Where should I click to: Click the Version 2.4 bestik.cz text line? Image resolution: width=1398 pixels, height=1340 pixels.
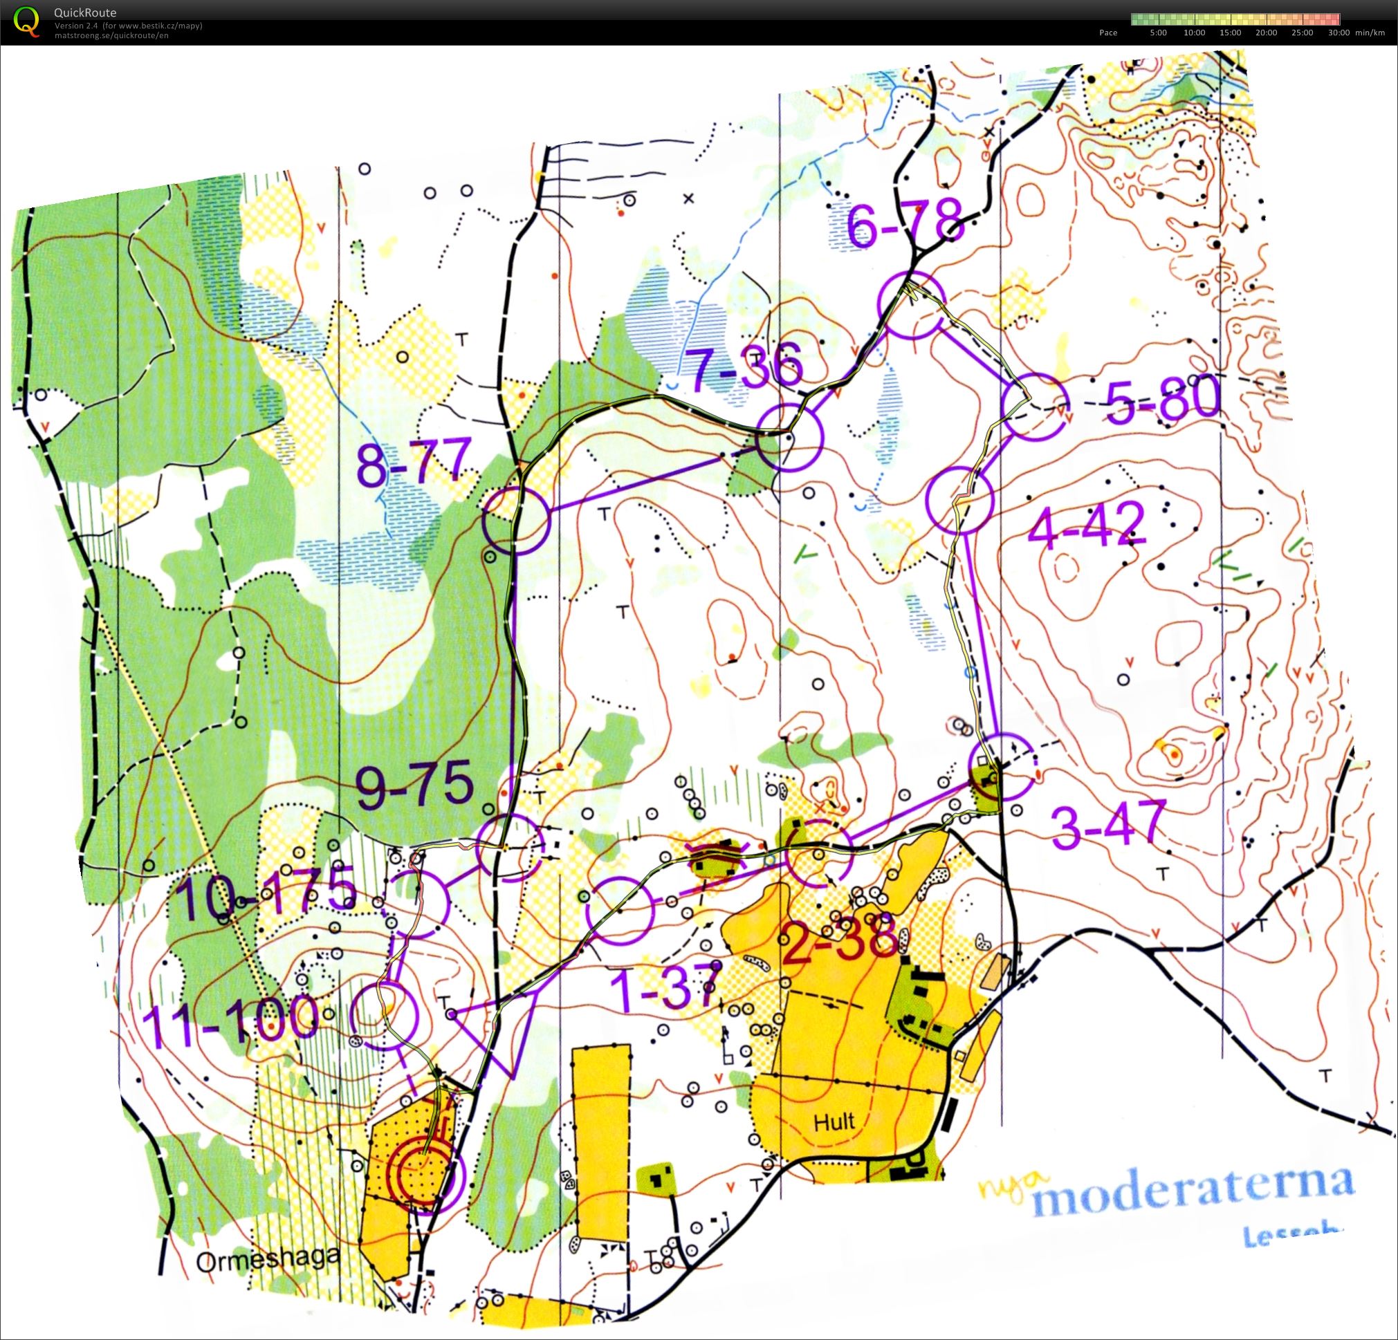point(129,26)
